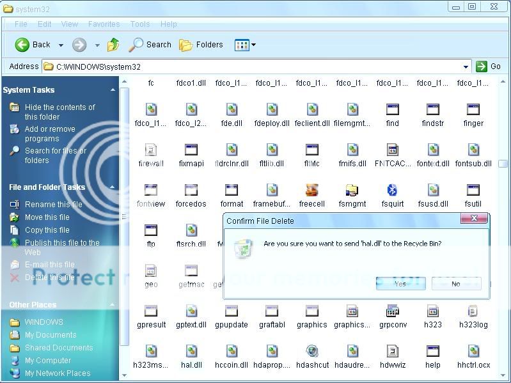Open the Tools menu
The height and width of the screenshot is (383, 511).
(x=140, y=24)
